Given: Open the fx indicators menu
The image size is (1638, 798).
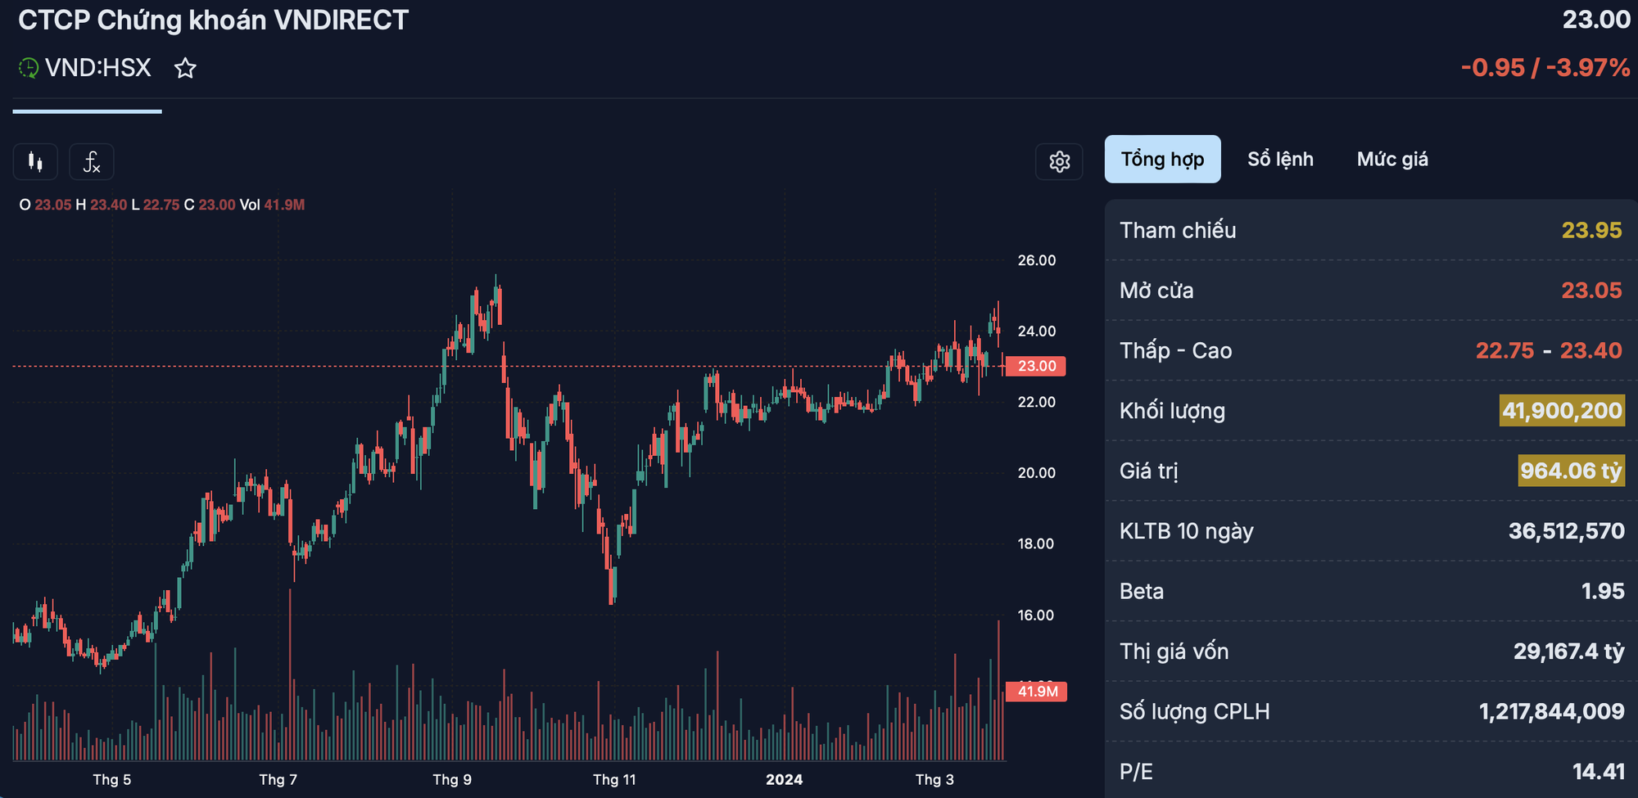Looking at the screenshot, I should pos(92,161).
